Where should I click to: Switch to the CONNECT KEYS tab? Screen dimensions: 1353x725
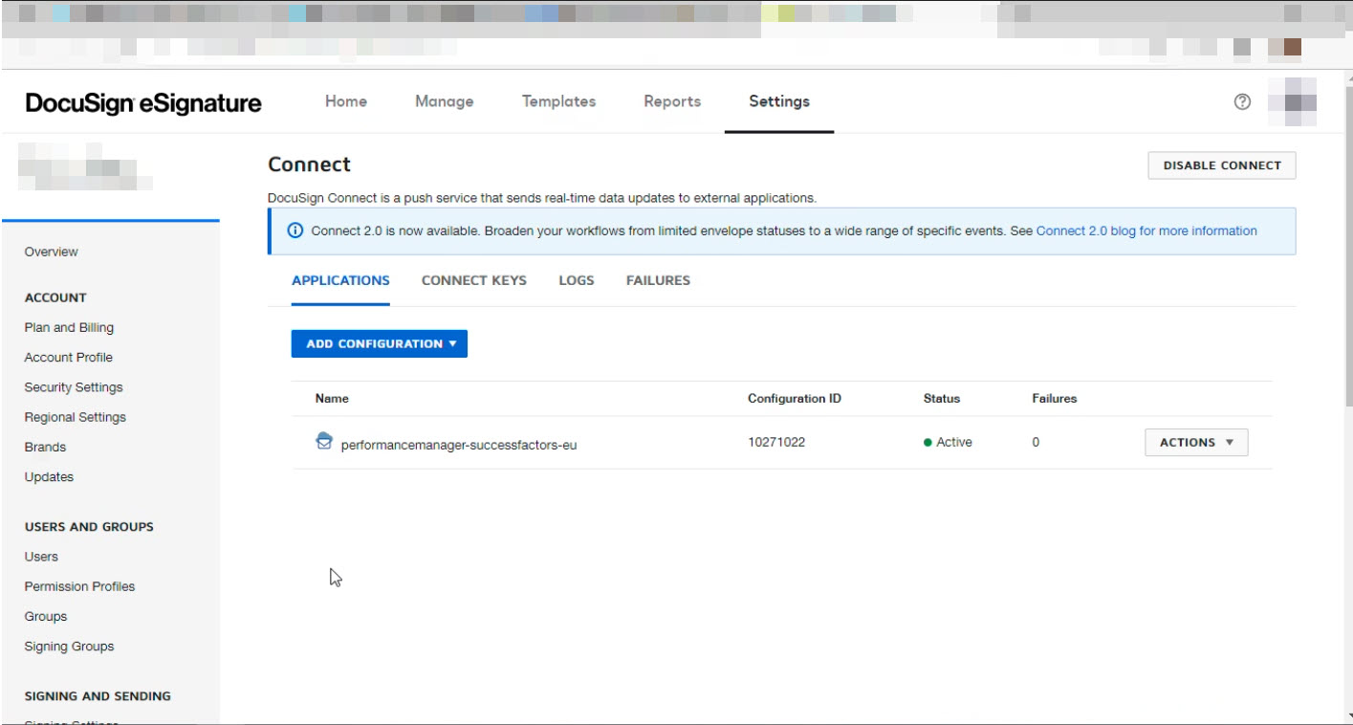(474, 281)
